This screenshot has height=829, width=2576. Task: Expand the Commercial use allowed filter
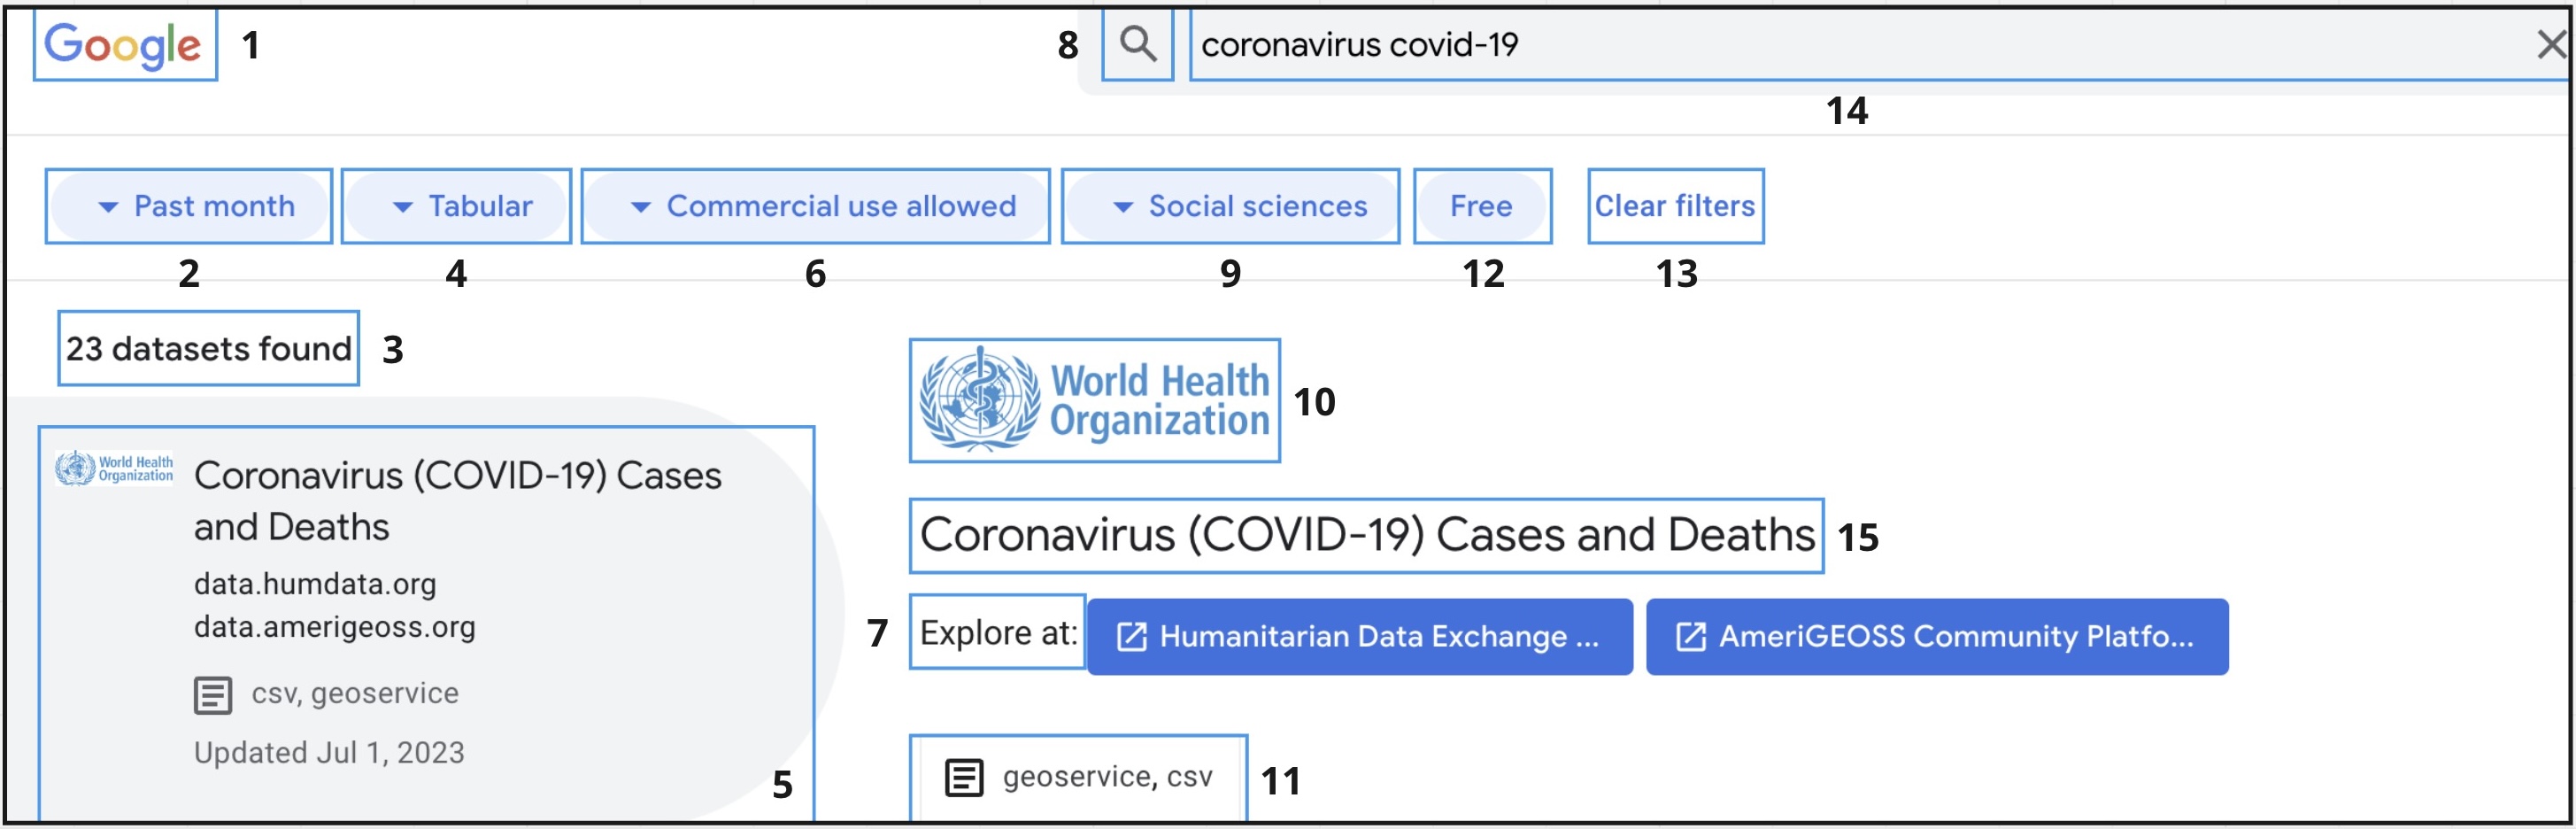pyautogui.click(x=815, y=206)
